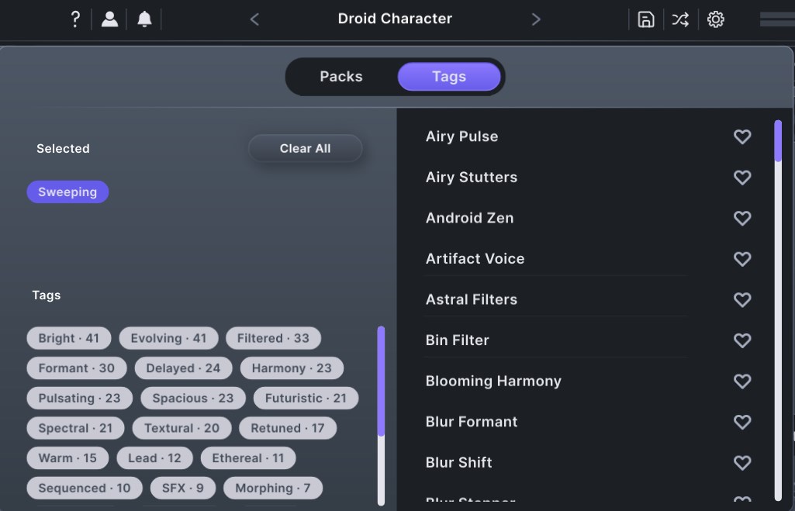Shuffle to a random preset
This screenshot has height=511, width=795.
pos(680,19)
